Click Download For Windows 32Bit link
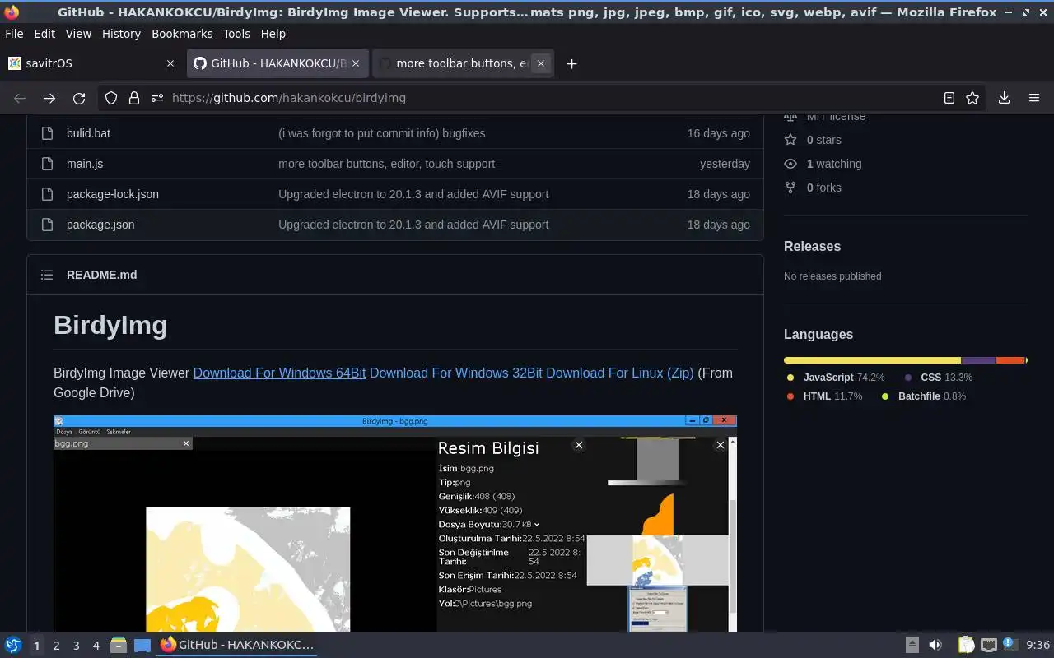 point(456,373)
